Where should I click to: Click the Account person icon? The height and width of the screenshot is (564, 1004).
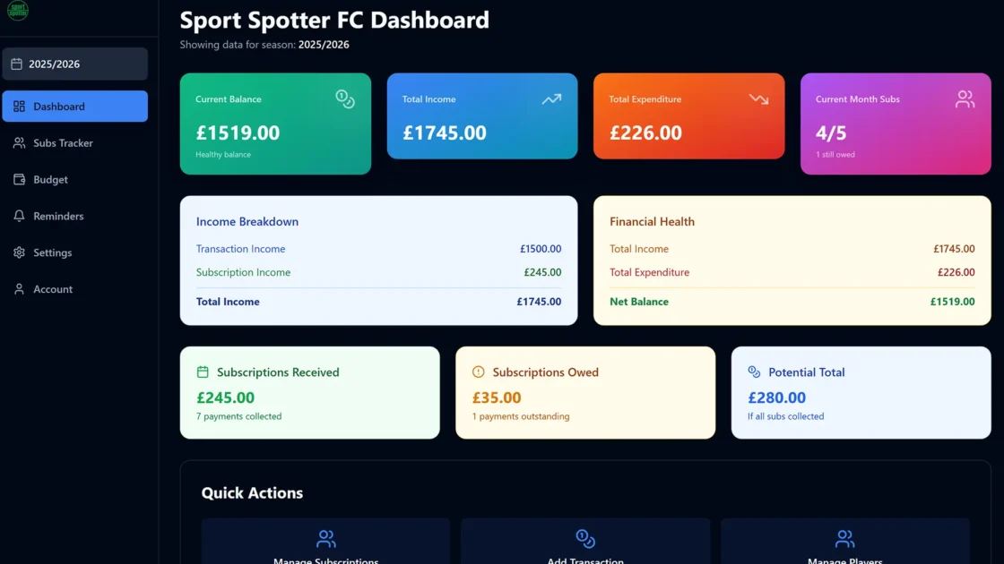tap(20, 289)
